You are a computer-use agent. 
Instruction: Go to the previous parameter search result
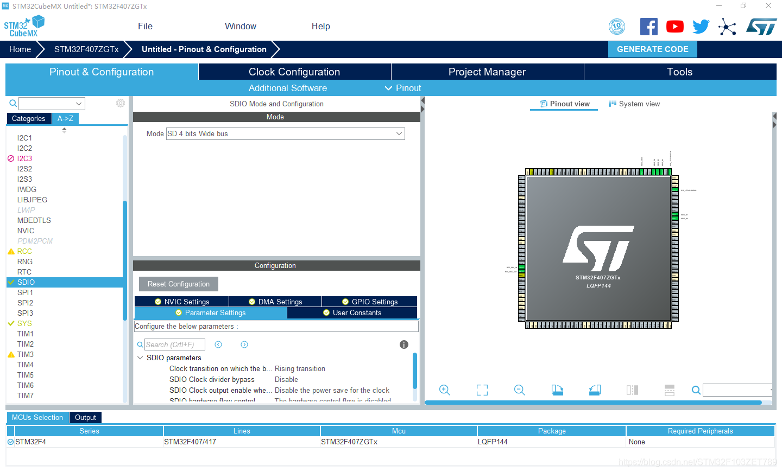click(x=218, y=345)
